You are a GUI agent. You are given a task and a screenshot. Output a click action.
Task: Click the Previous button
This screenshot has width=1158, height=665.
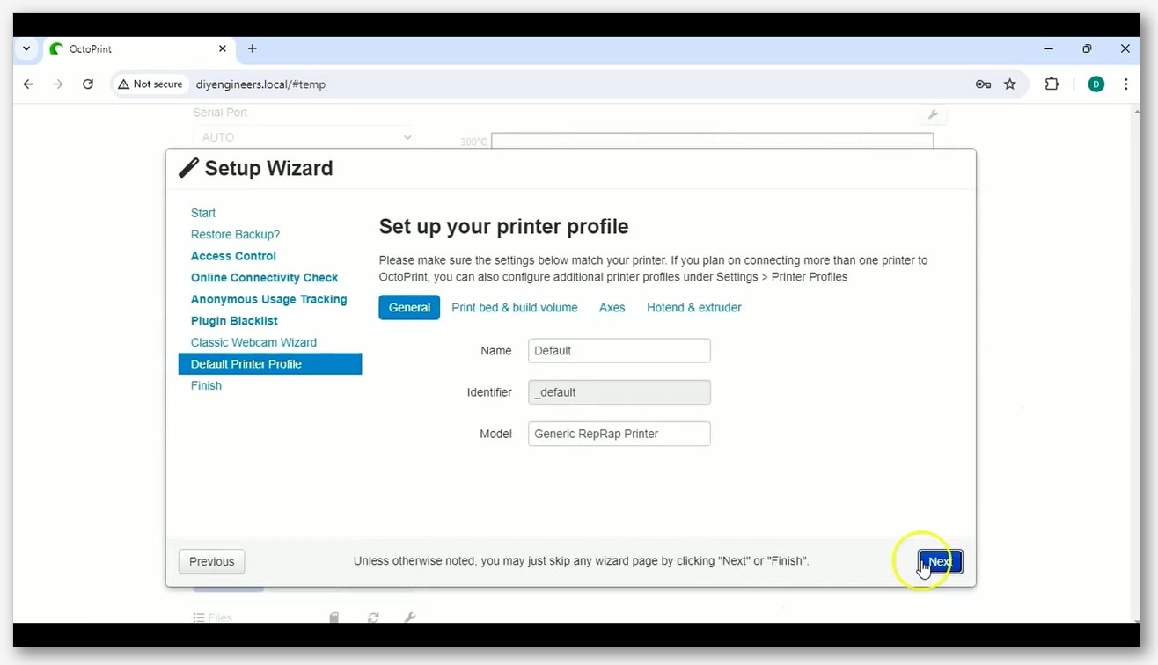(x=211, y=561)
